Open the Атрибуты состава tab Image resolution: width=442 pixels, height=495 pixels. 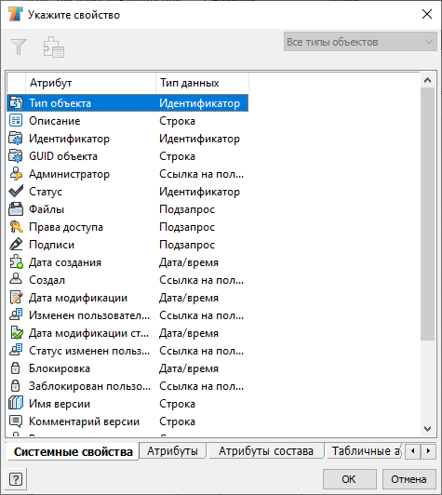[266, 450]
